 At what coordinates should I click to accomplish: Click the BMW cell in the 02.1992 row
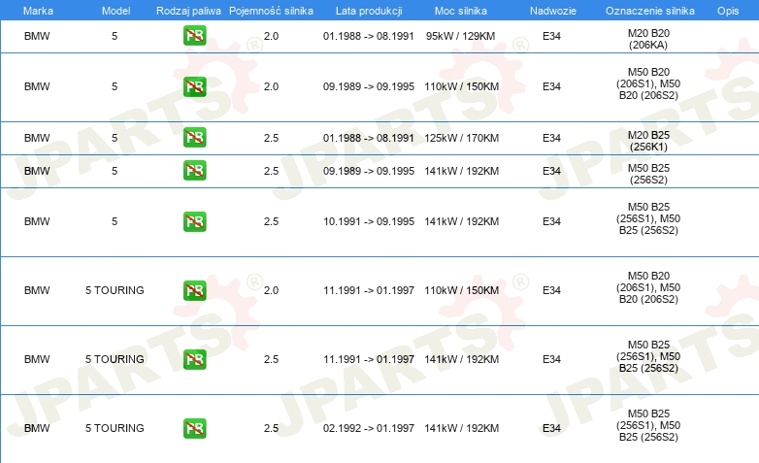37,428
